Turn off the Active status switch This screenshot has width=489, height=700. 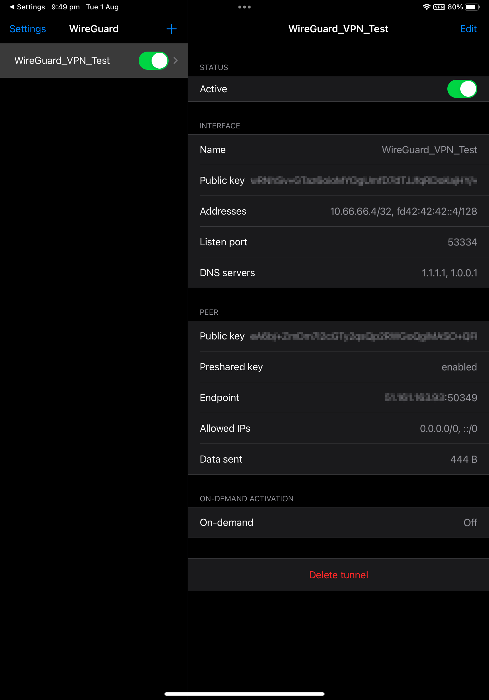pos(462,89)
